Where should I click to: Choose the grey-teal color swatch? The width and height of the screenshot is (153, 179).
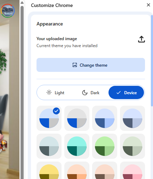pos(49,146)
